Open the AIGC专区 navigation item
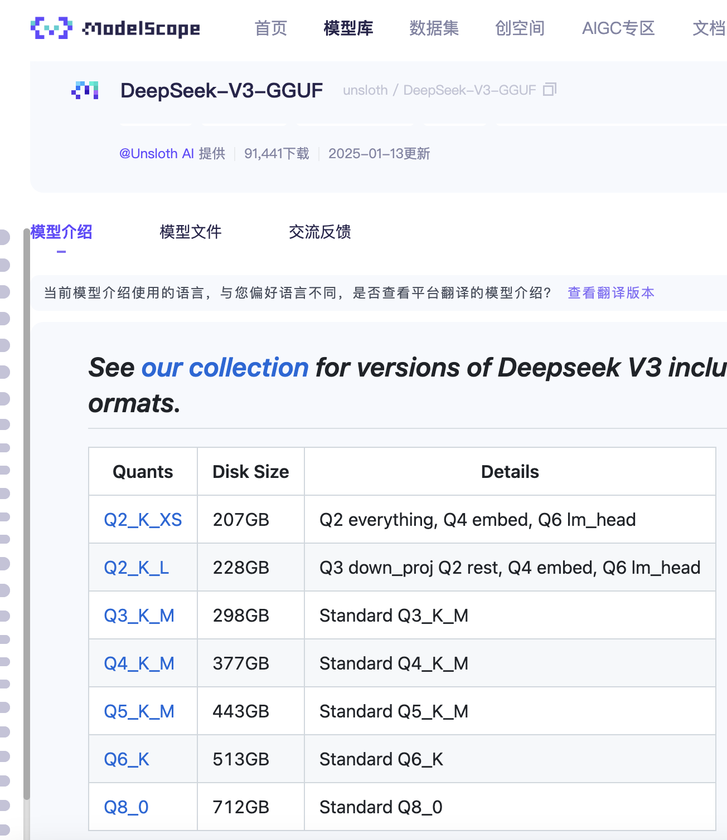 click(x=618, y=28)
